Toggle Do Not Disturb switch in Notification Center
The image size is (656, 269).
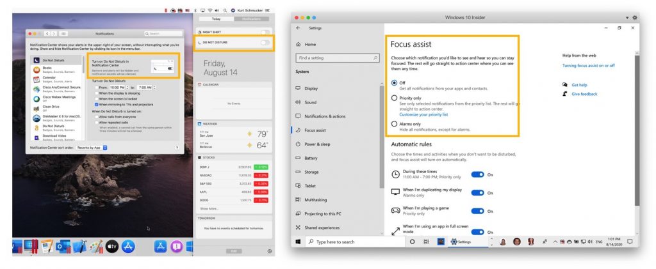click(265, 43)
